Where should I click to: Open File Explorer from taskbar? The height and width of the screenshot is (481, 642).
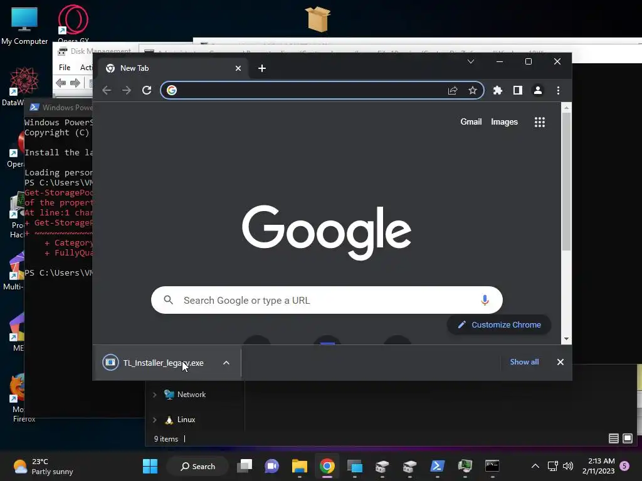(299, 466)
